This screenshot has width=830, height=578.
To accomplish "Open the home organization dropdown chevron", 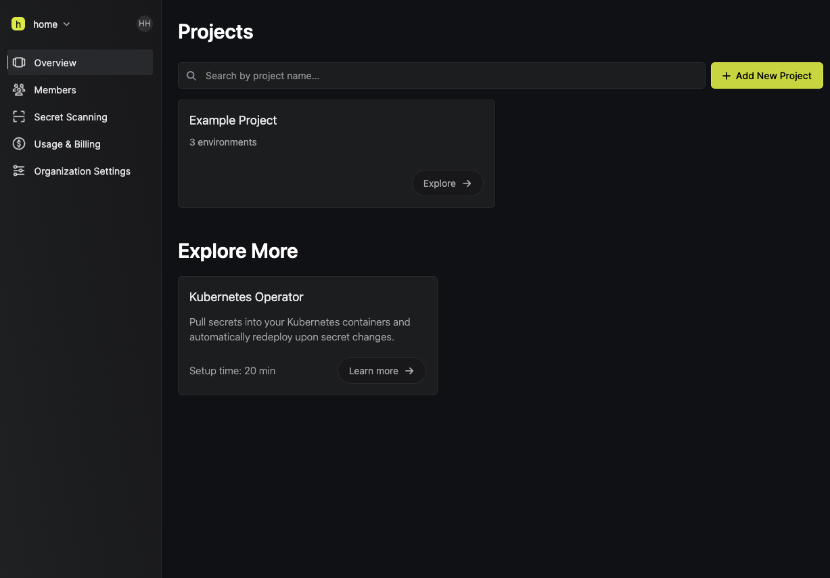I will (x=66, y=24).
